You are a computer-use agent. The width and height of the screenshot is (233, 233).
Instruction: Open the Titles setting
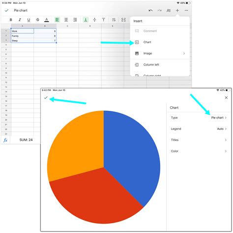199,140
